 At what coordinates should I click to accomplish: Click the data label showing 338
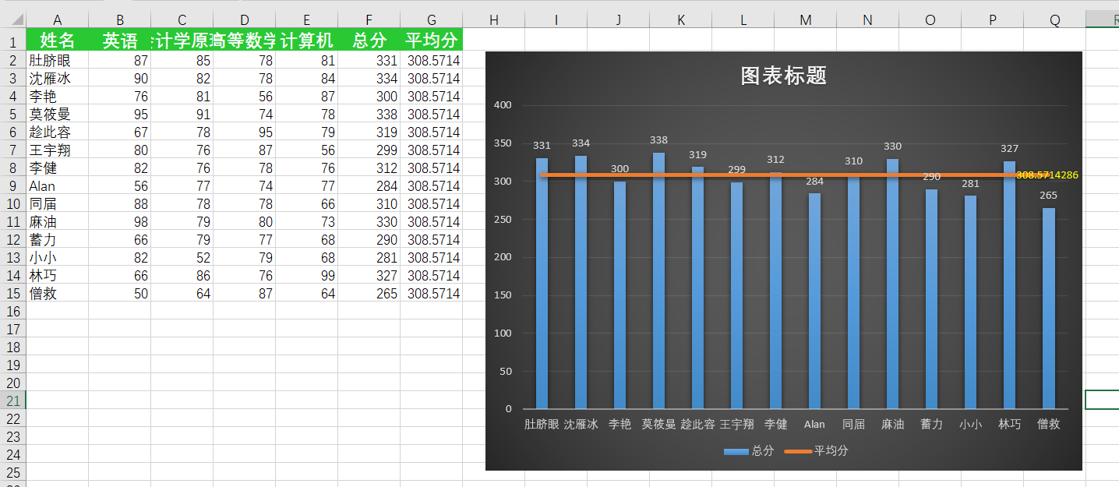658,140
